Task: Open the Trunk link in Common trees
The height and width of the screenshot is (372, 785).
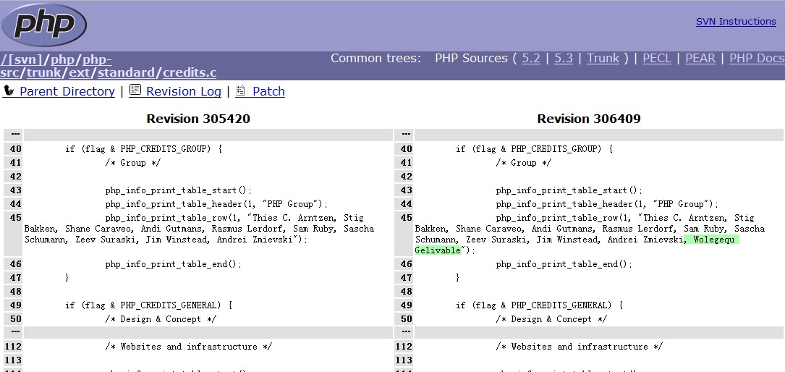Action: coord(603,59)
